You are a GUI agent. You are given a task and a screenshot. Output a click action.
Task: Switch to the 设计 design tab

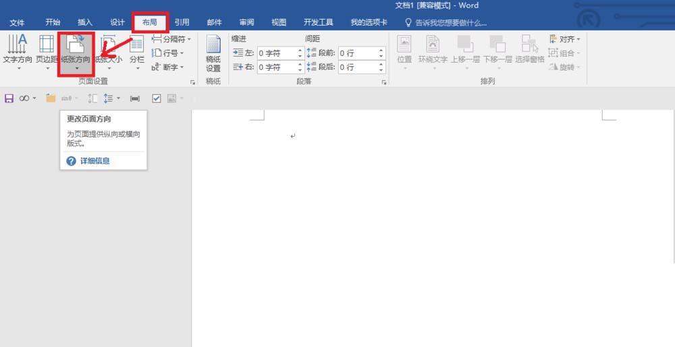117,22
